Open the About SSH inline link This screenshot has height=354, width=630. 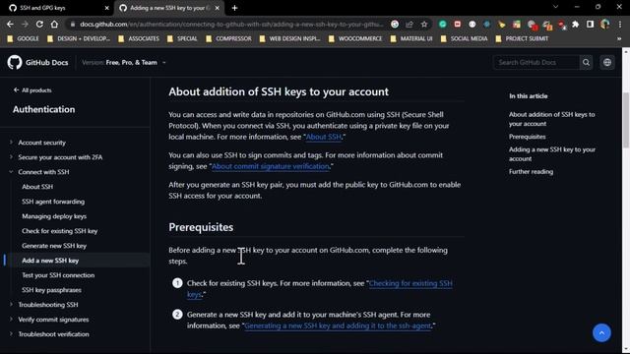pos(324,137)
